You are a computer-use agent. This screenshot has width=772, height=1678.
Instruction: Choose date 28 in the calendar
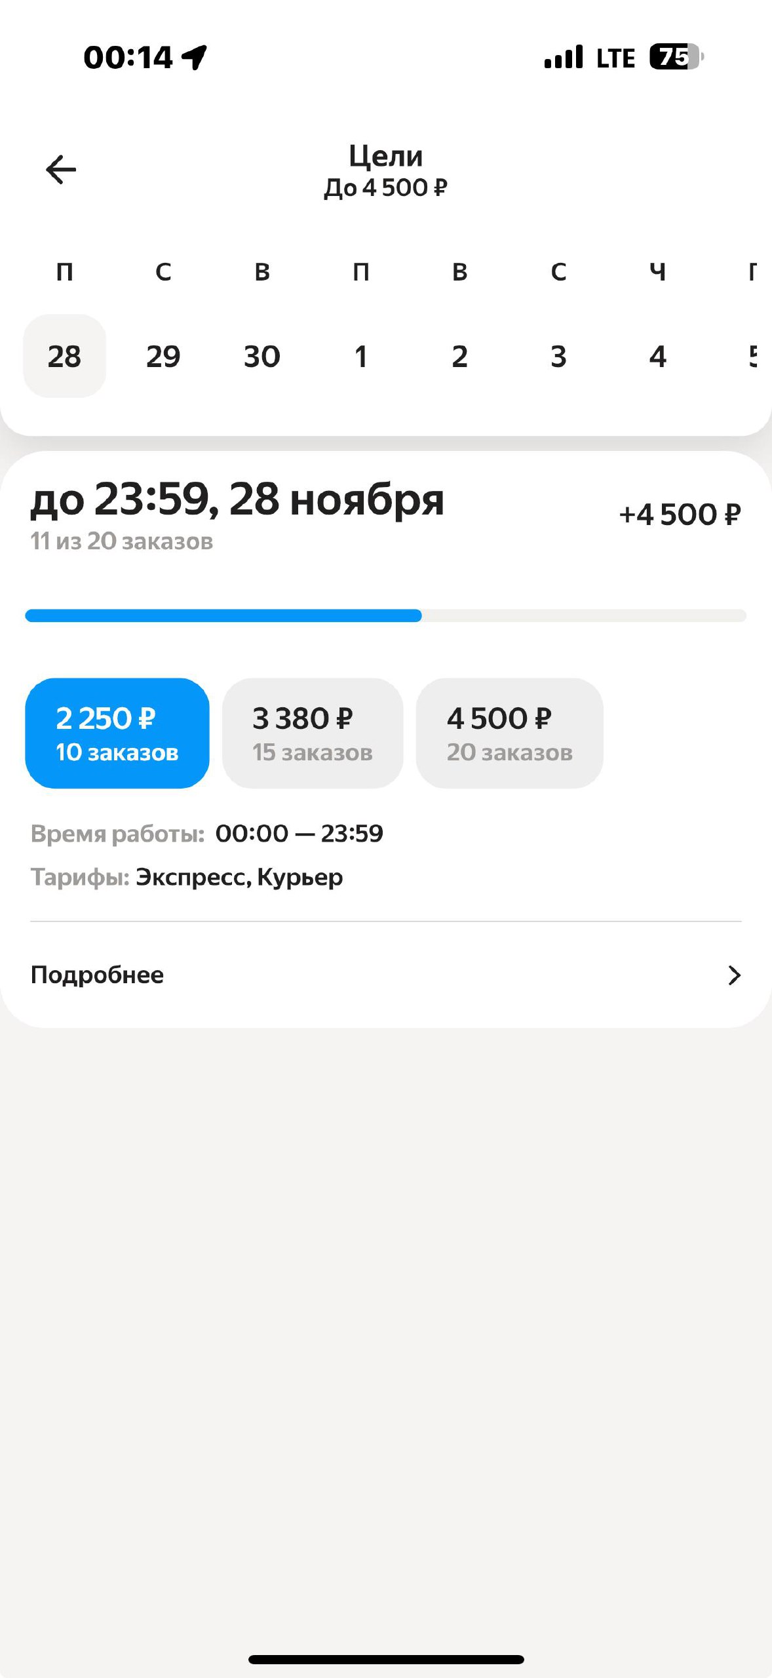[x=64, y=357]
